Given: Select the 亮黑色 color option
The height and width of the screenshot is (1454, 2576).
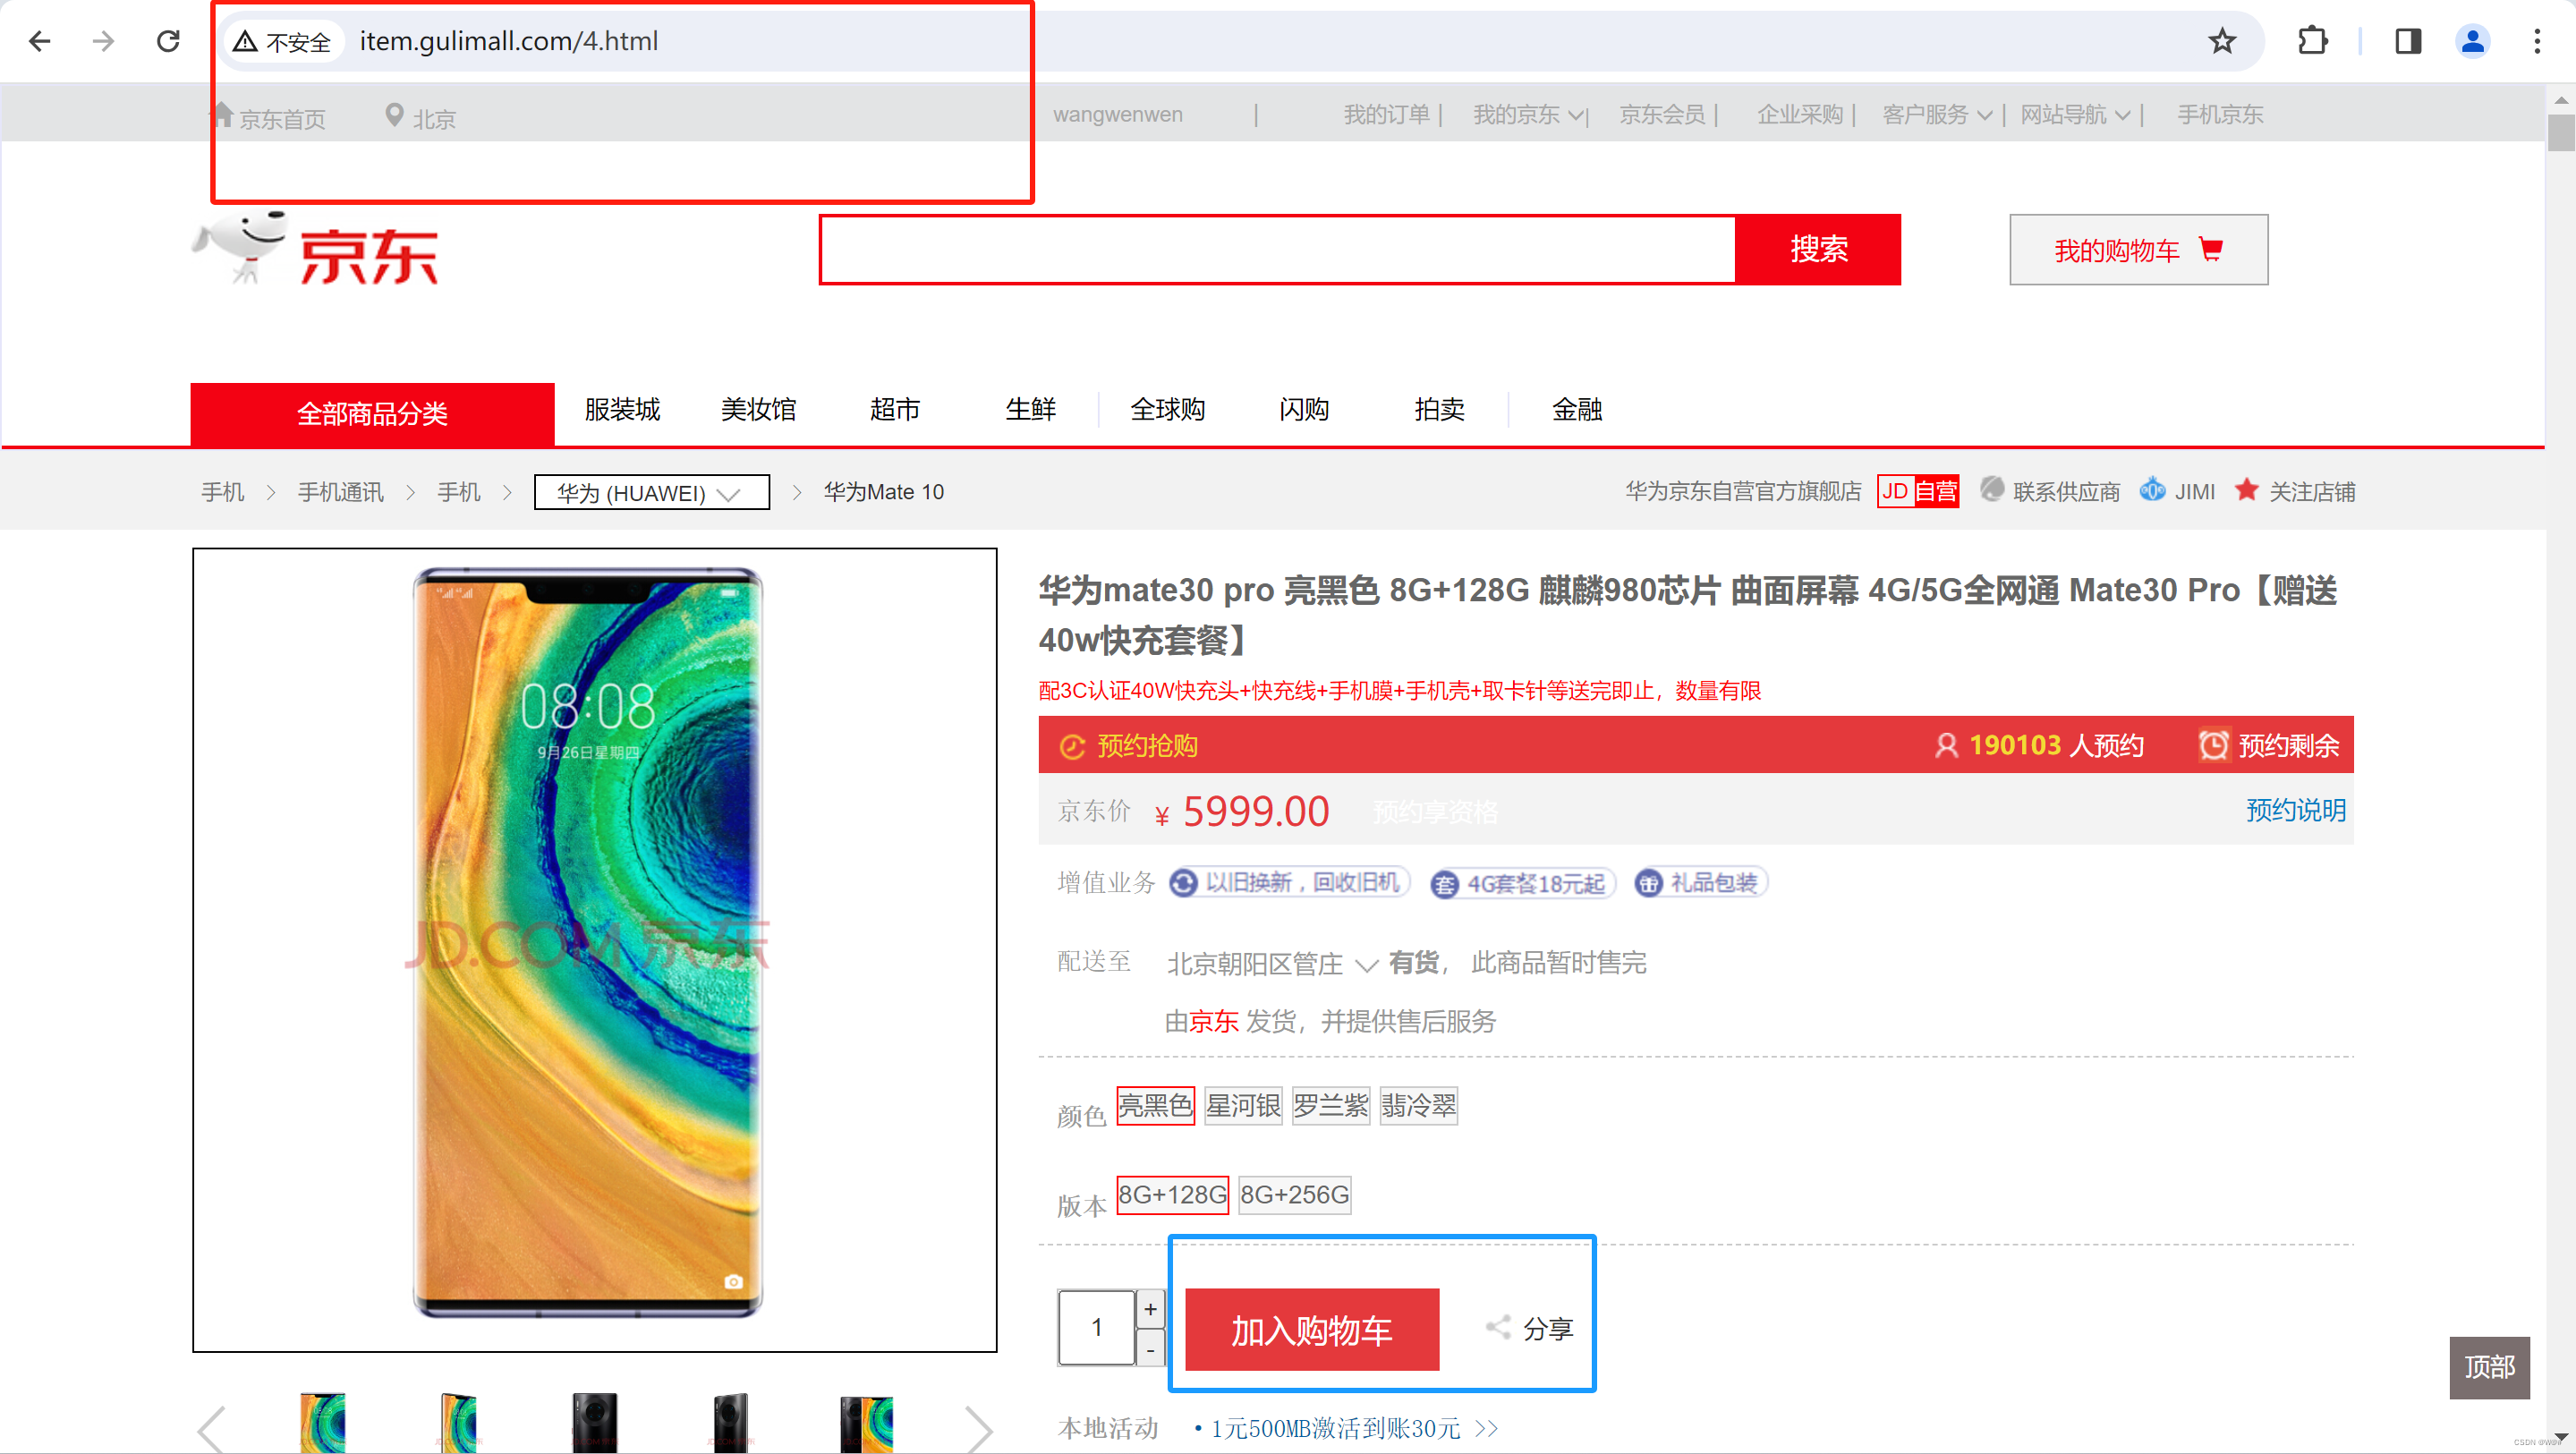Looking at the screenshot, I should (x=1155, y=1105).
